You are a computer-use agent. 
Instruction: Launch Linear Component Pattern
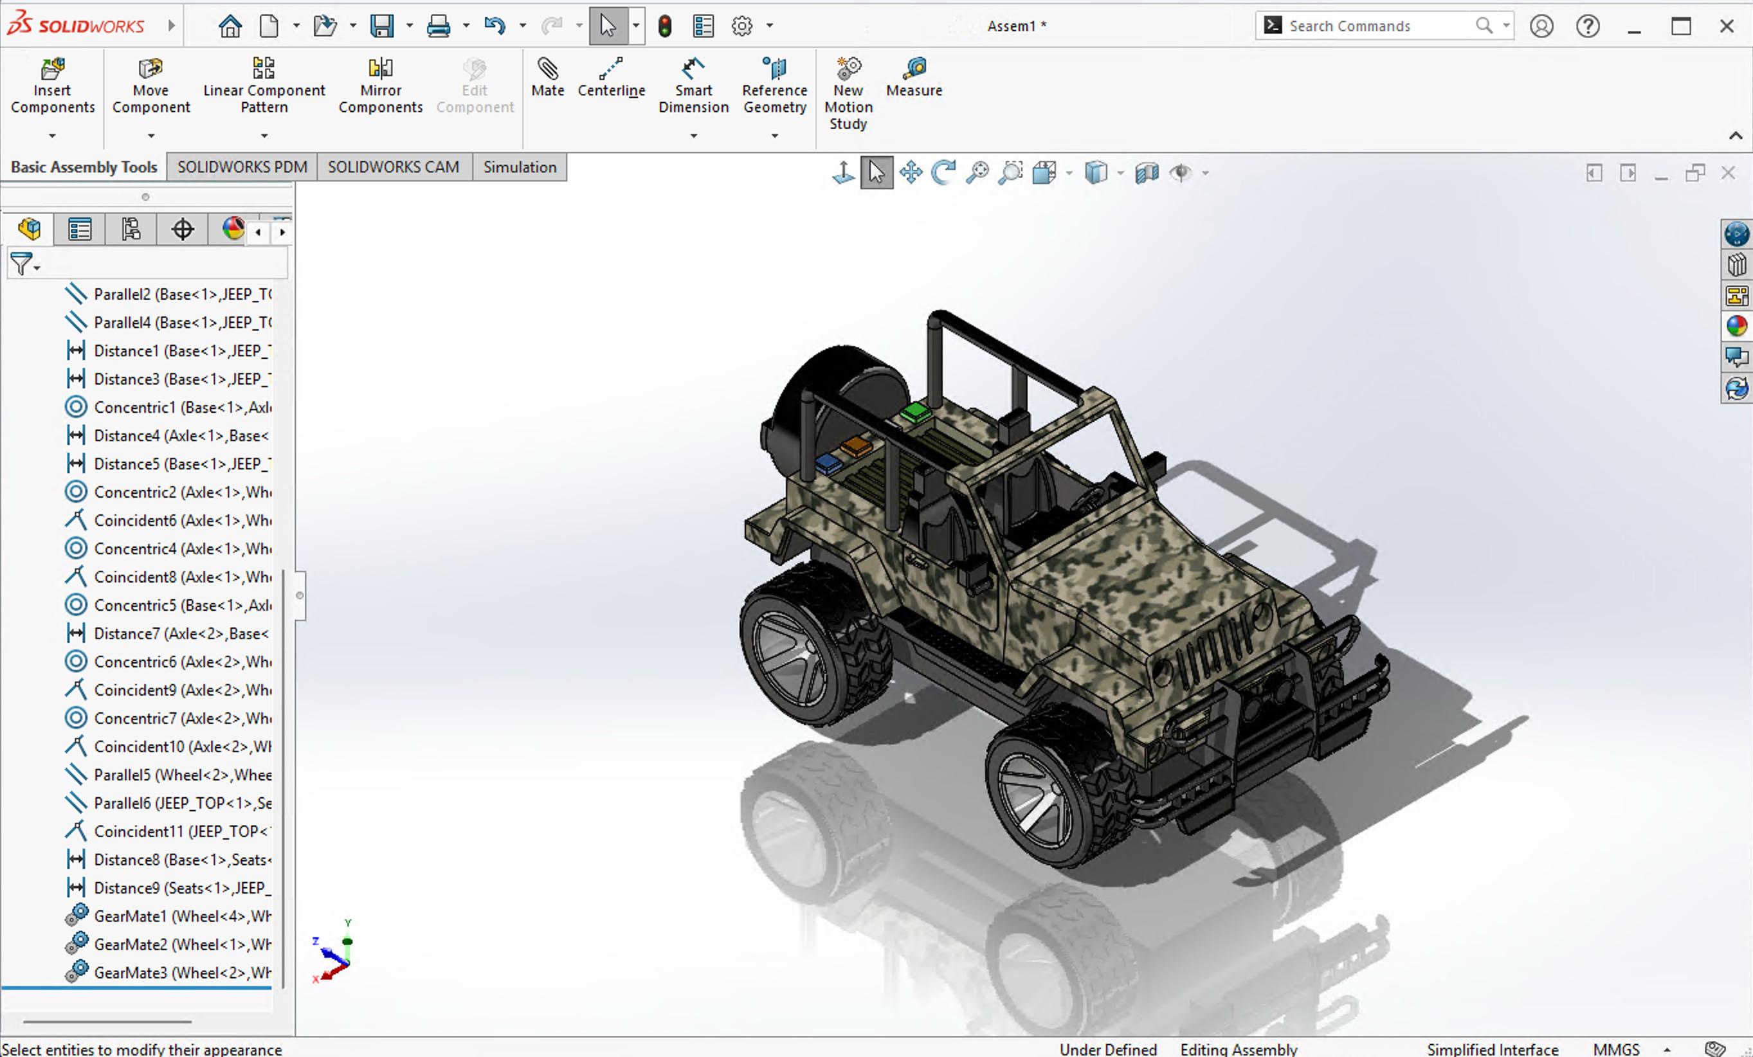[264, 86]
